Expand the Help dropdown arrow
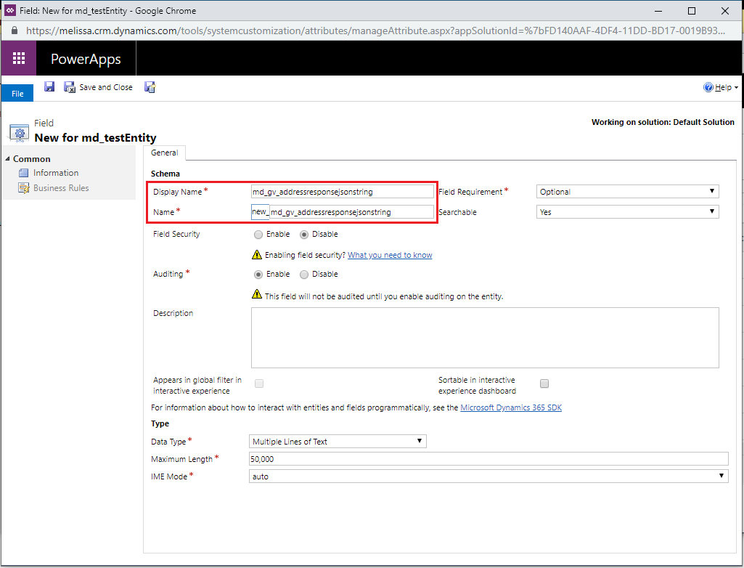The image size is (744, 568). (737, 88)
